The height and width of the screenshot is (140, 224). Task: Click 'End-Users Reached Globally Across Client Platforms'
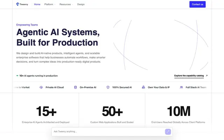click(178, 122)
